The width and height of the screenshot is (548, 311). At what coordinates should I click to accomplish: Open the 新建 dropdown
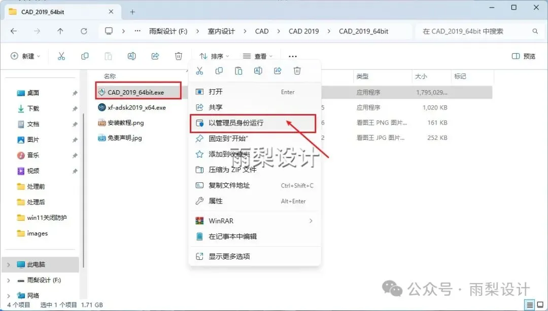(25, 56)
